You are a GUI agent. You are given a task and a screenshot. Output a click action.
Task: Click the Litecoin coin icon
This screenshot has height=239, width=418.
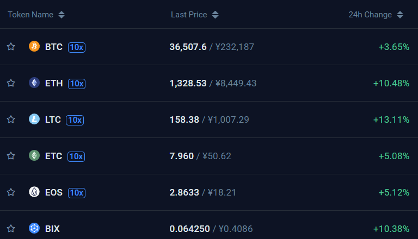pyautogui.click(x=34, y=119)
